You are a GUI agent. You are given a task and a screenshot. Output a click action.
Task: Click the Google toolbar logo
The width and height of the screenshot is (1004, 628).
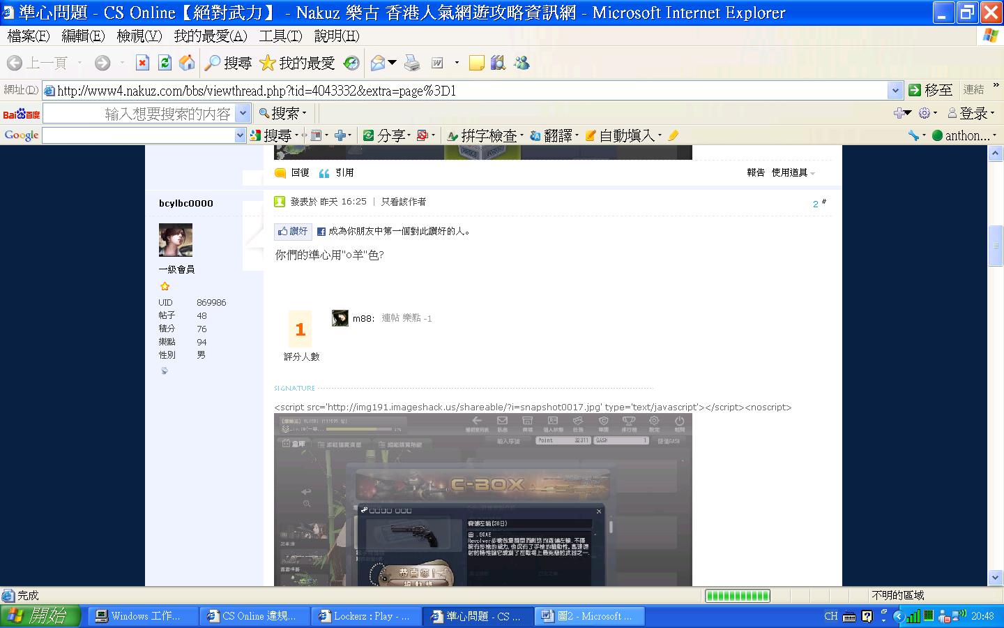pyautogui.click(x=22, y=135)
